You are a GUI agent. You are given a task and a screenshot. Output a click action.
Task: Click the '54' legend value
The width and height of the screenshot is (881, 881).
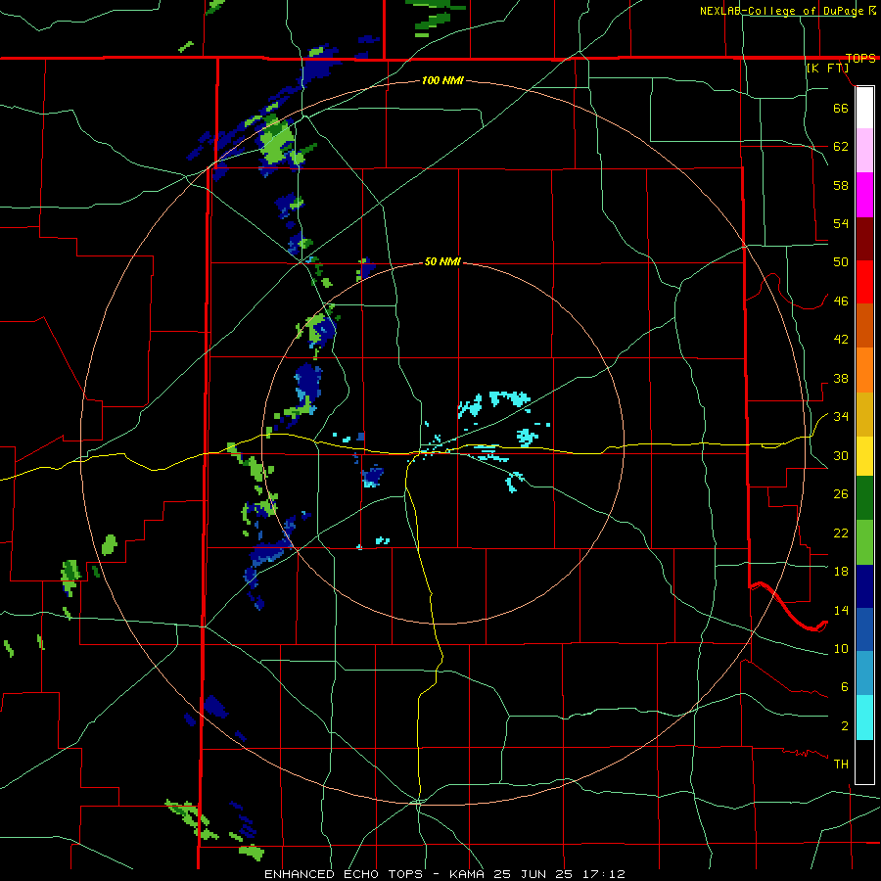coord(841,223)
